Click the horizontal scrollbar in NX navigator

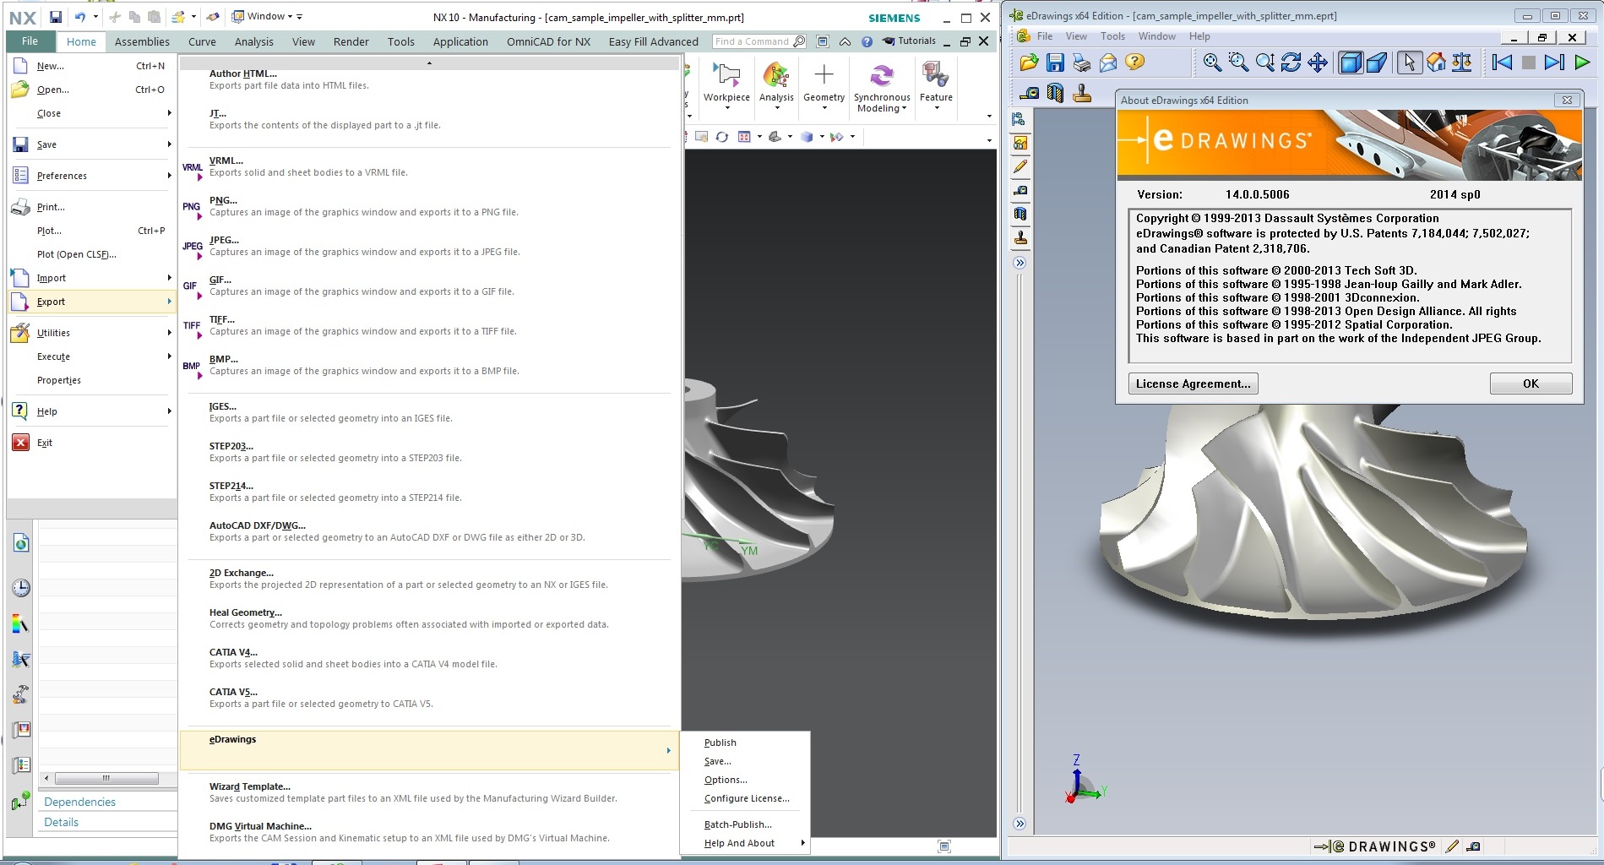pos(106,778)
